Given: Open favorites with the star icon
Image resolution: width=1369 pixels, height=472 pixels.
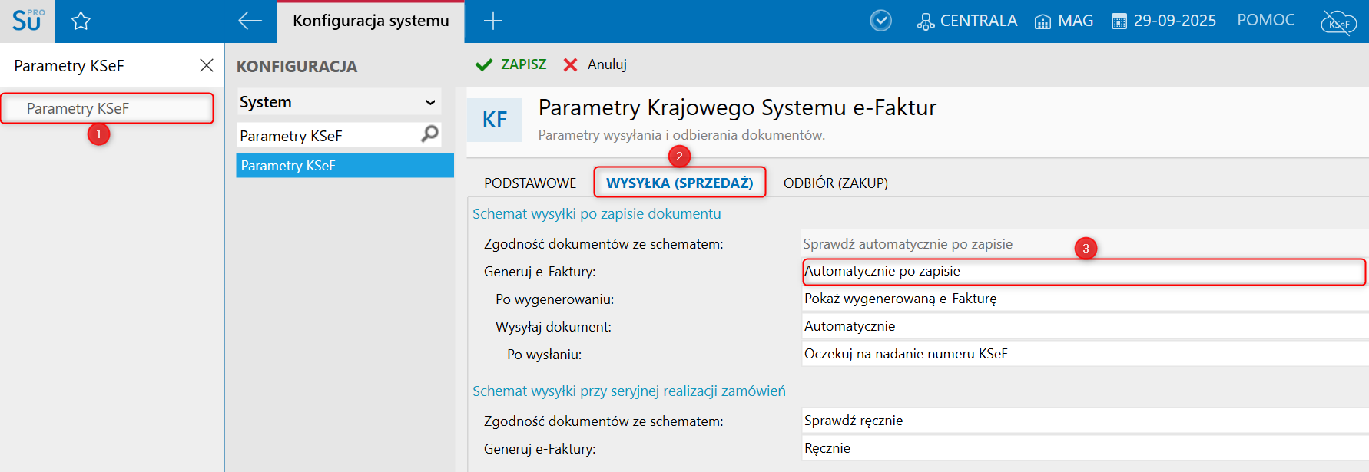Looking at the screenshot, I should [81, 21].
